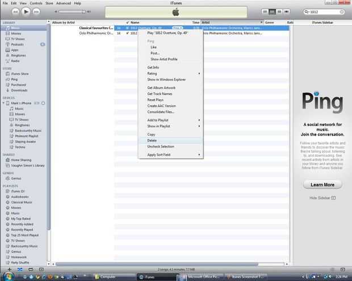The height and width of the screenshot is (281, 352).
Task: Toggle shuffle in the bottom toolbar
Action: click(x=20, y=269)
